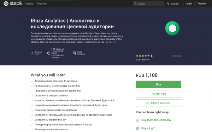The image size is (212, 132).
Task: Click the Понимать свою Целевую аудиторию item
Action: click(56, 110)
